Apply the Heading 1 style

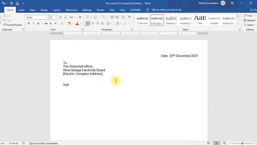(x=171, y=20)
